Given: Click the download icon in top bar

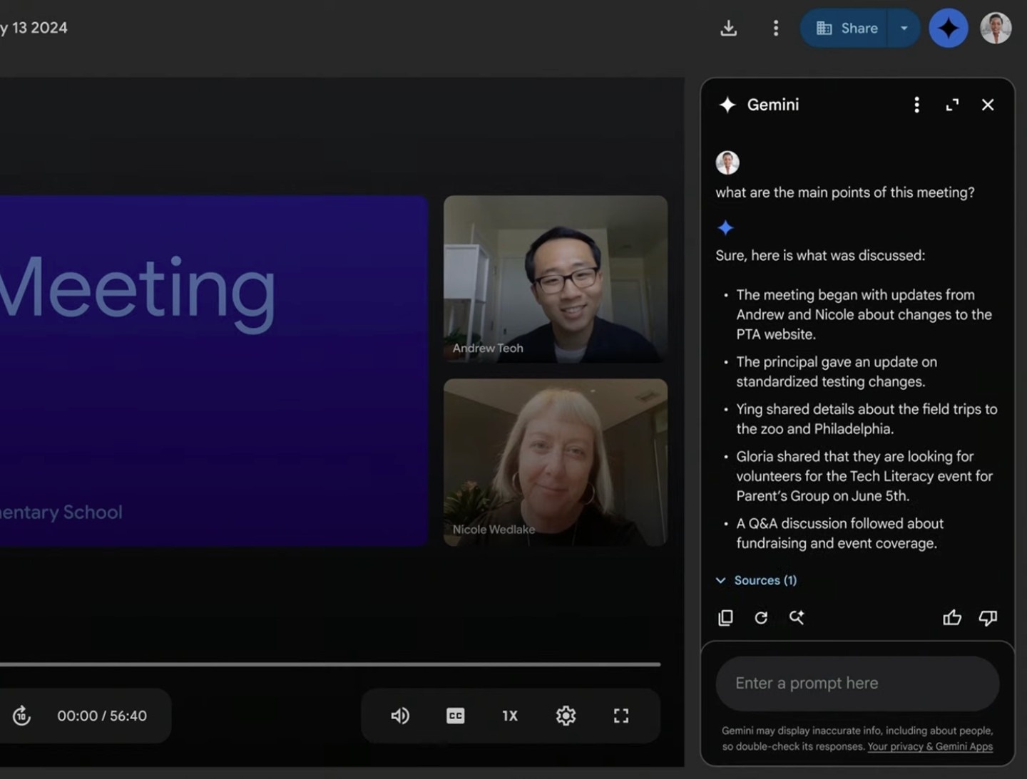Looking at the screenshot, I should [x=728, y=29].
